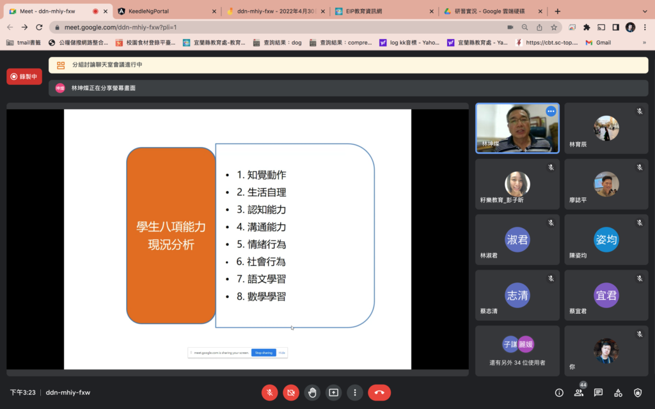This screenshot has width=655, height=409.
Task: Click the camera permission icon in address bar
Action: tap(510, 27)
